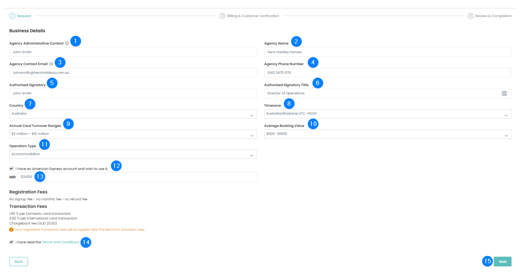Expand the Timezone dropdown

click(x=388, y=114)
